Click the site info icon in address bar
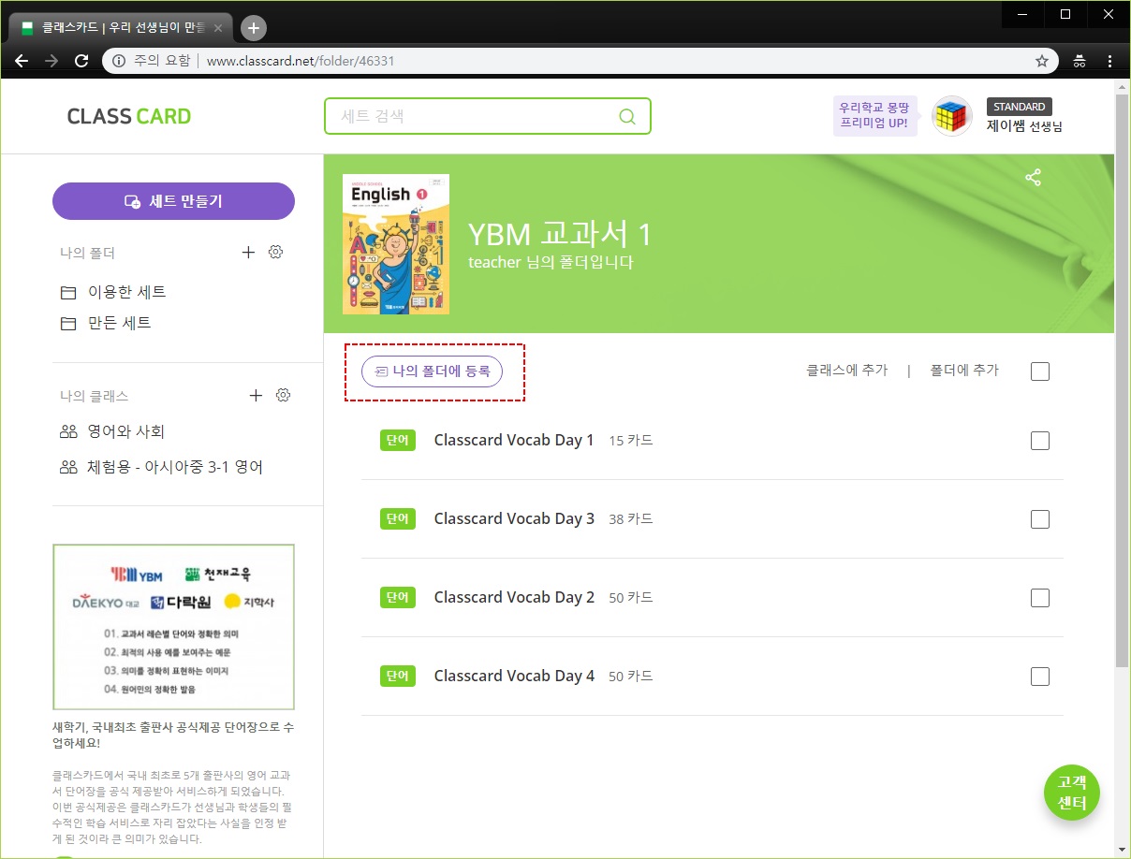The width and height of the screenshot is (1131, 859). 119,61
